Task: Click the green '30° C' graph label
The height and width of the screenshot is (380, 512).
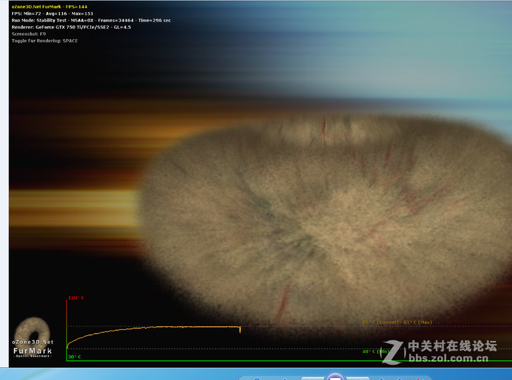Action: (x=74, y=357)
